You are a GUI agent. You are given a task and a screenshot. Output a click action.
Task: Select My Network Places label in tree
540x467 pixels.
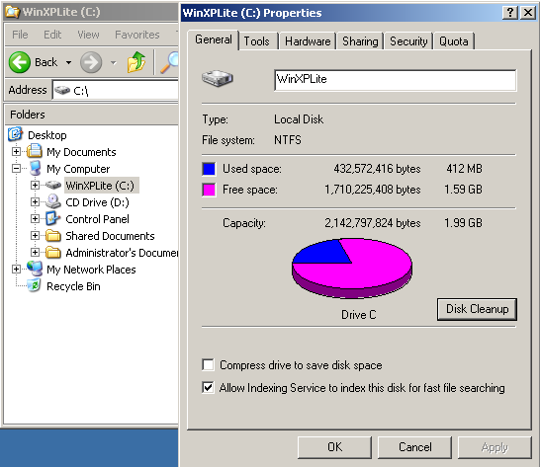click(x=91, y=270)
